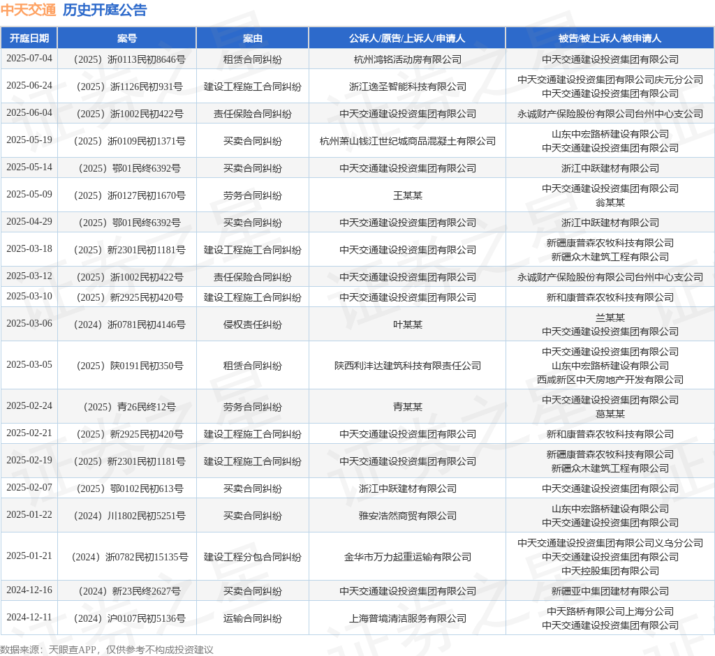Select the 开庭日期 column header
The width and height of the screenshot is (715, 656).
29,38
